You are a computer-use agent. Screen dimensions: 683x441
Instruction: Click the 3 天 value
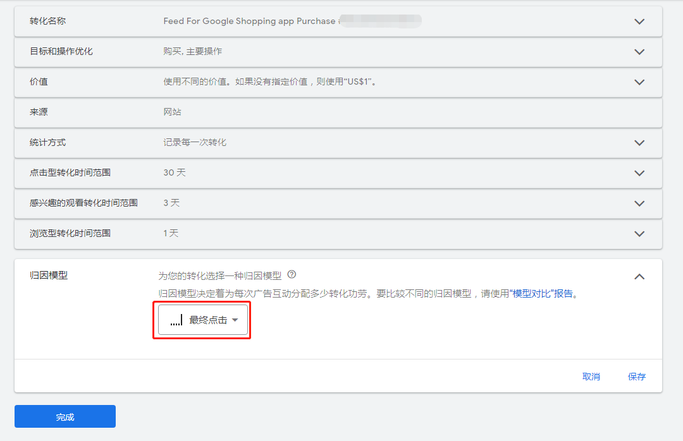171,203
